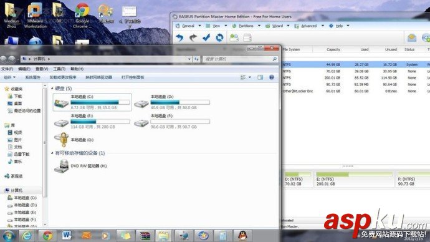Apply pending operations with the checkmark icon
Image resolution: width=430 pixels, height=242 pixels.
click(206, 37)
